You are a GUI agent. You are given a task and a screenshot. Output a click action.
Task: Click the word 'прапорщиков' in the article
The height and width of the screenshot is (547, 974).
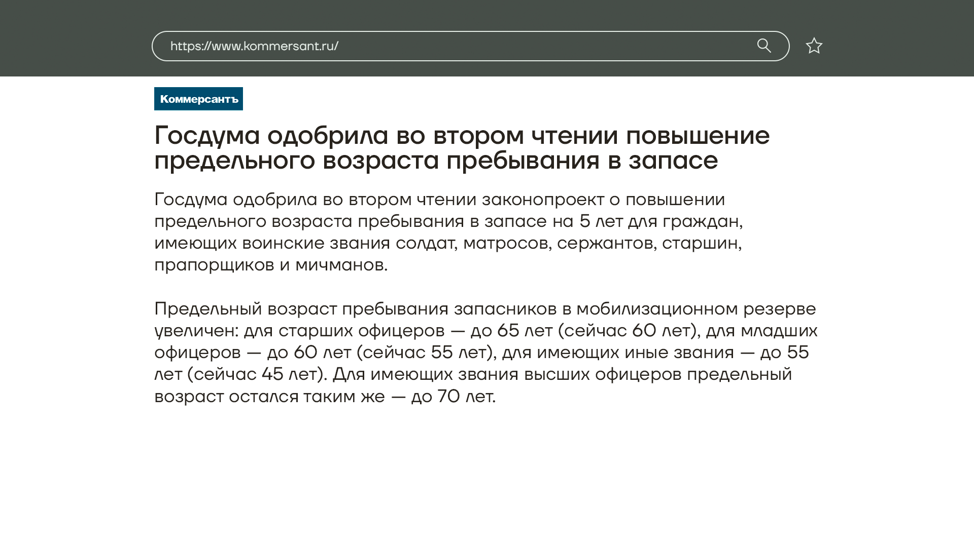(214, 265)
